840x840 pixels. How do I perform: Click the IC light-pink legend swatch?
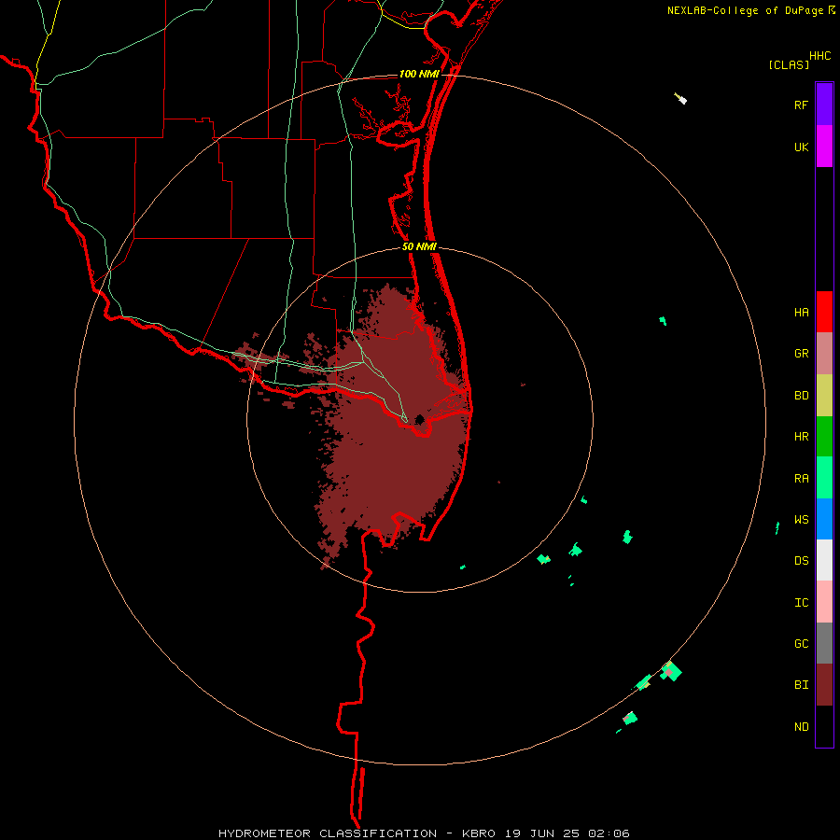[x=824, y=602]
